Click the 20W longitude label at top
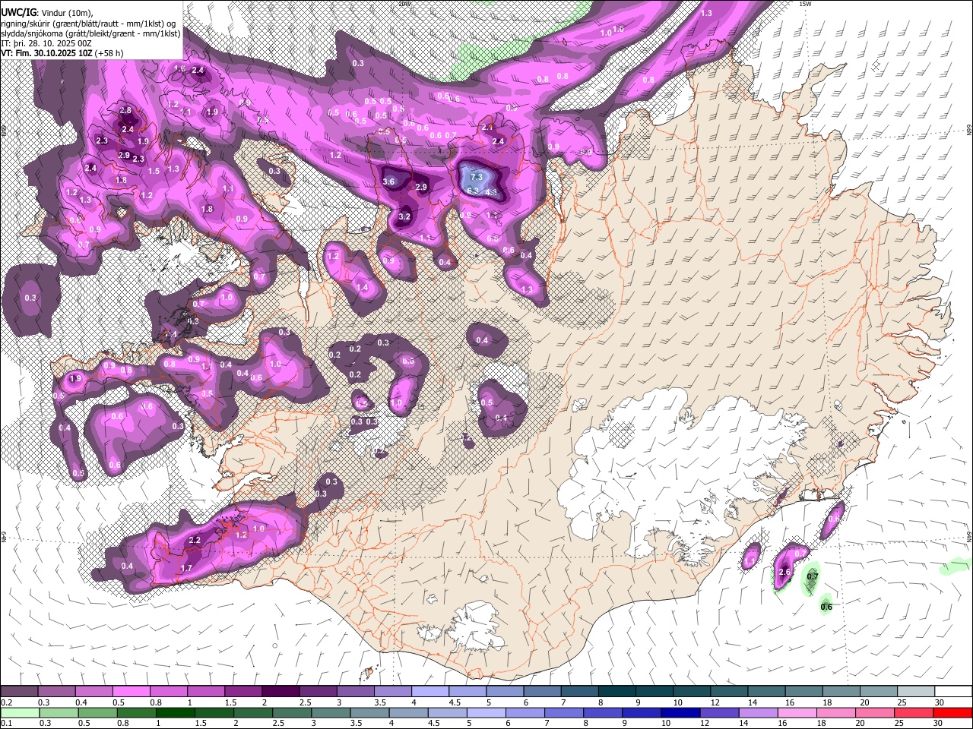The width and height of the screenshot is (973, 729). (405, 4)
